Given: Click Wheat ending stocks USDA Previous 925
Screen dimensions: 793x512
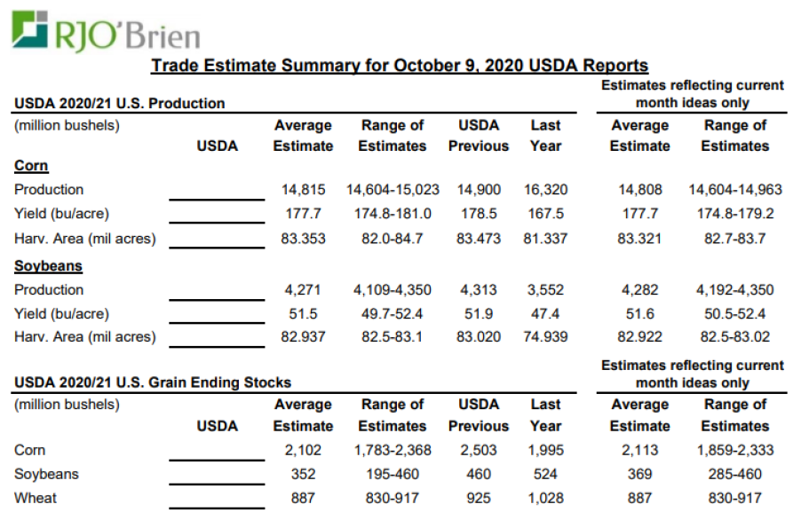Looking at the screenshot, I should click(x=479, y=499).
